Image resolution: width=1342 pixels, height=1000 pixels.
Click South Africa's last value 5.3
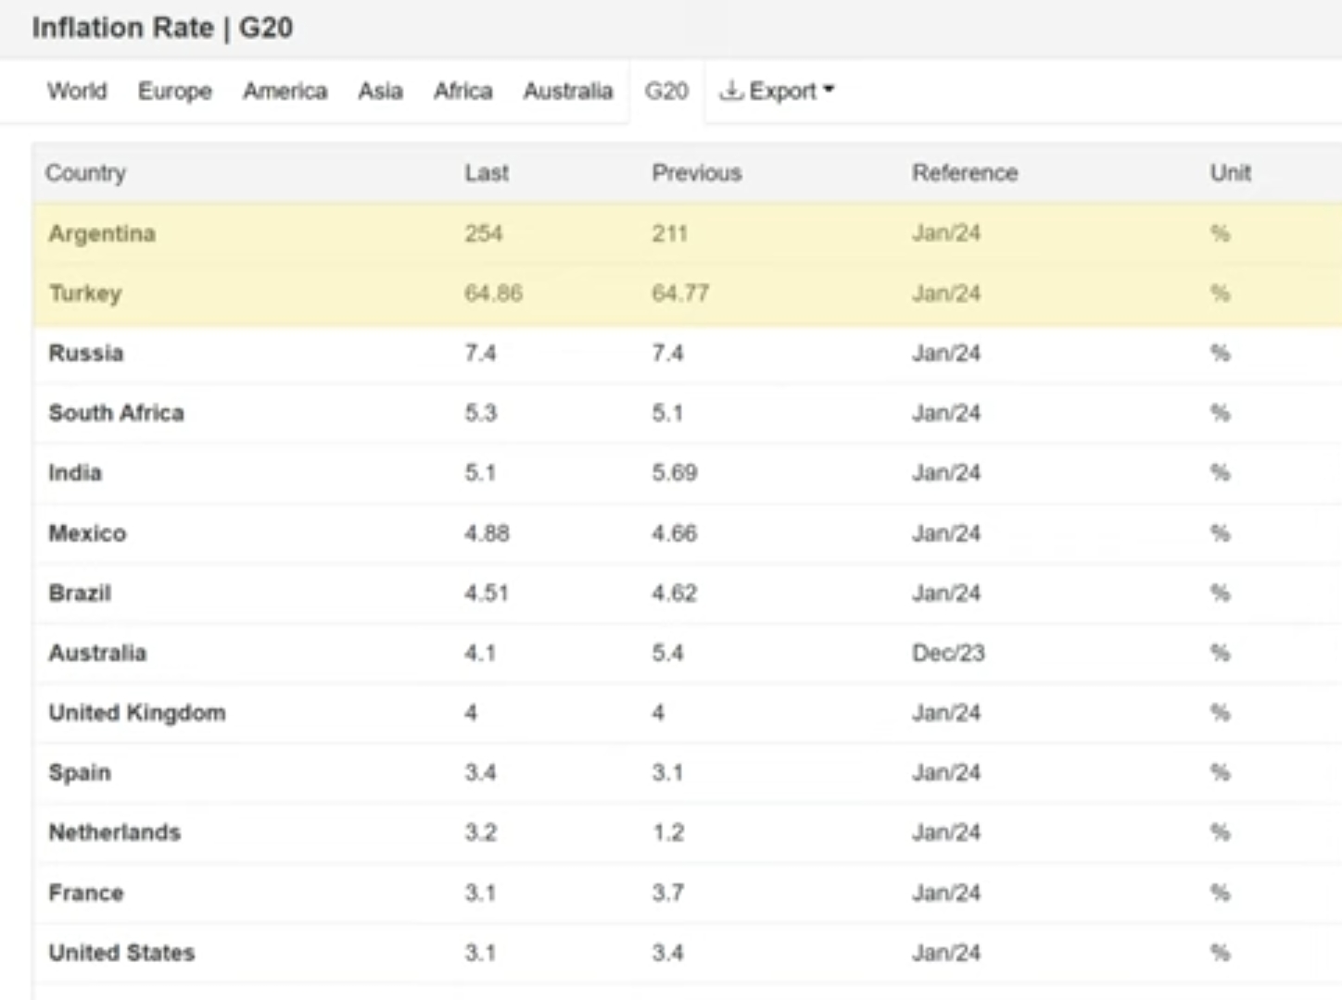pyautogui.click(x=481, y=413)
